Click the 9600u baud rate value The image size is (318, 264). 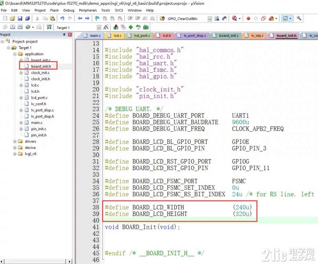(241, 122)
